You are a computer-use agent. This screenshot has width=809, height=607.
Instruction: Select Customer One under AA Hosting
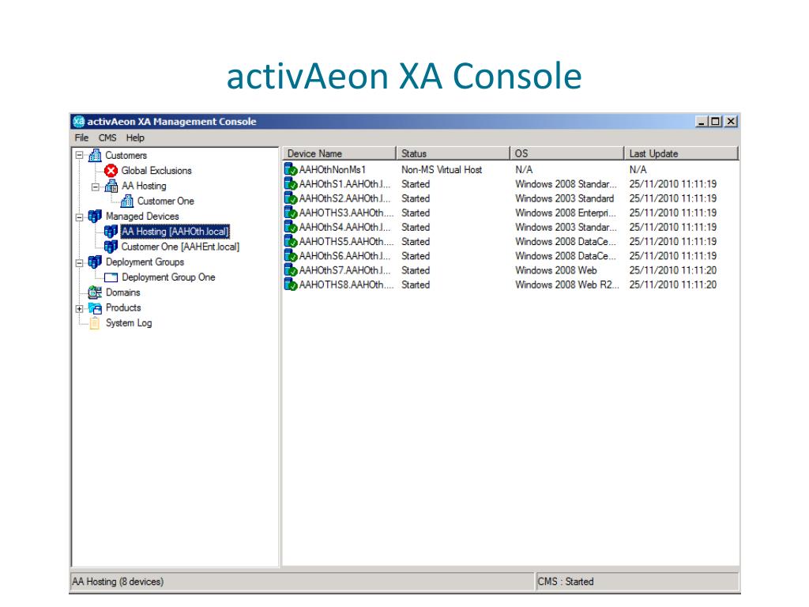pos(166,202)
